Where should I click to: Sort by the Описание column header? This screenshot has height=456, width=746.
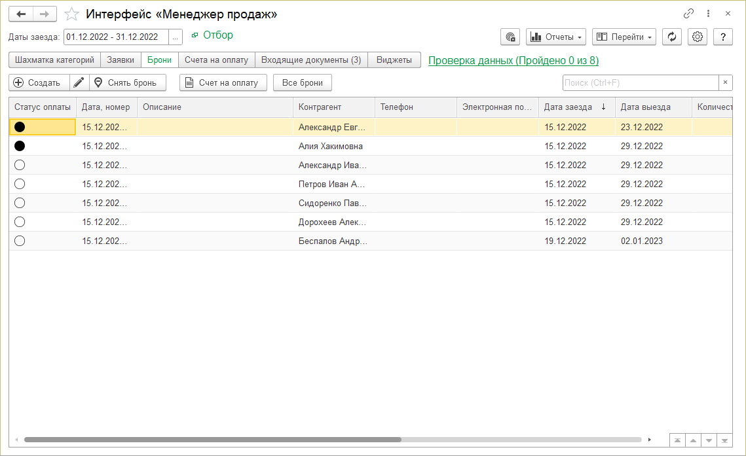215,107
